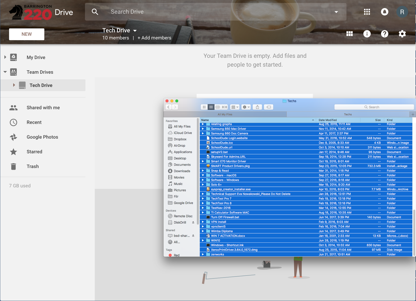
Task: Switch to the All My Files Finder tab
Action: (225, 114)
